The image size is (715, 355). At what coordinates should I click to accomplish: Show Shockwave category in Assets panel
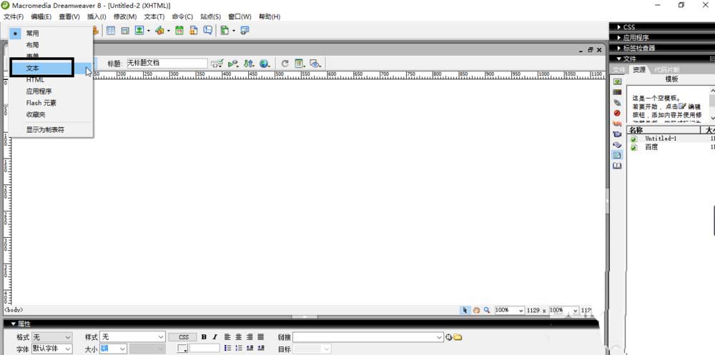coord(617,124)
